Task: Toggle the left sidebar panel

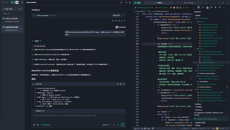Action: [x=22, y=2]
